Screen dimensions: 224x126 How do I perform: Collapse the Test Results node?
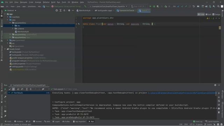[x=9, y=93]
